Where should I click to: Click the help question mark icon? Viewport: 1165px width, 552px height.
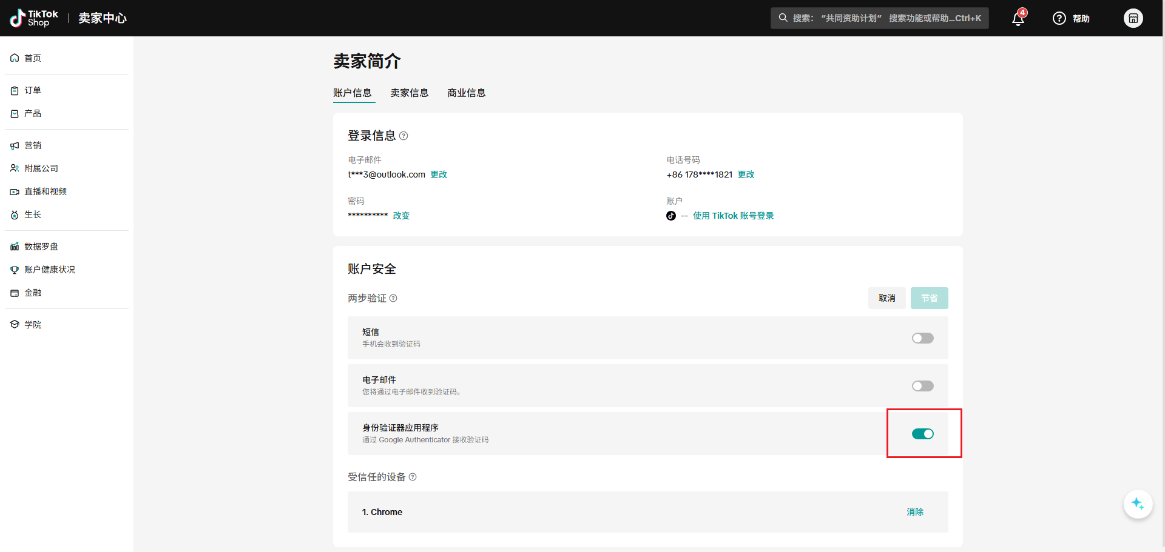point(1059,19)
